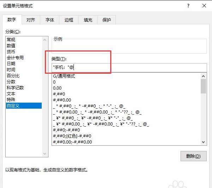Click the 删除(D) button
The width and height of the screenshot is (212, 188).
tap(194, 156)
